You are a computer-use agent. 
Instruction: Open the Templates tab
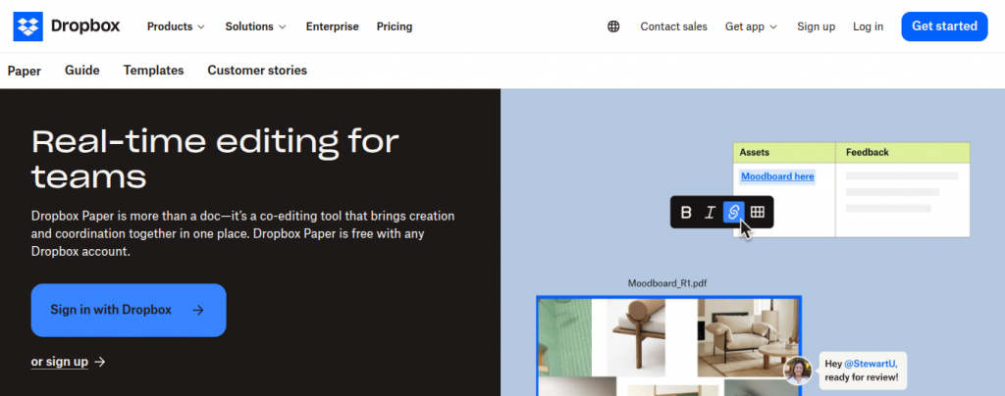pyautogui.click(x=154, y=71)
